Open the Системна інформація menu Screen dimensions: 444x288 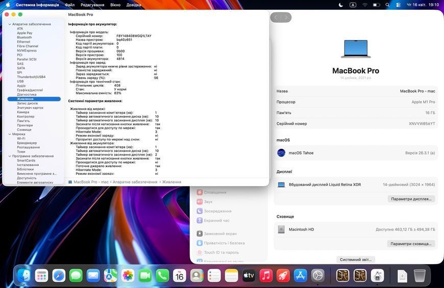[37, 5]
